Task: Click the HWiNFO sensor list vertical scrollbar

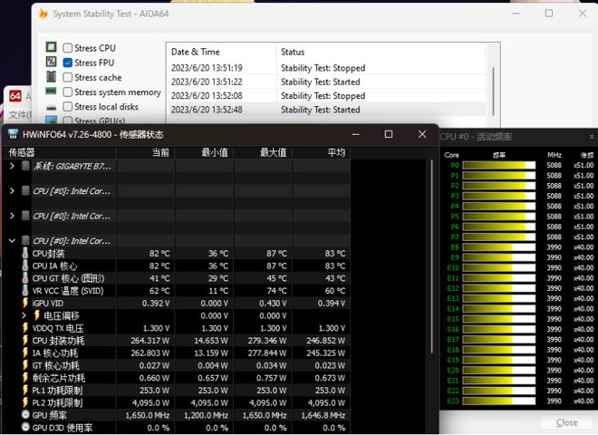Action: 431,256
